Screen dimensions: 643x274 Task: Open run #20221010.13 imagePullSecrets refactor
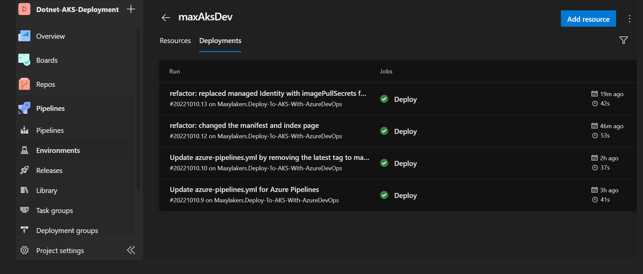(268, 94)
